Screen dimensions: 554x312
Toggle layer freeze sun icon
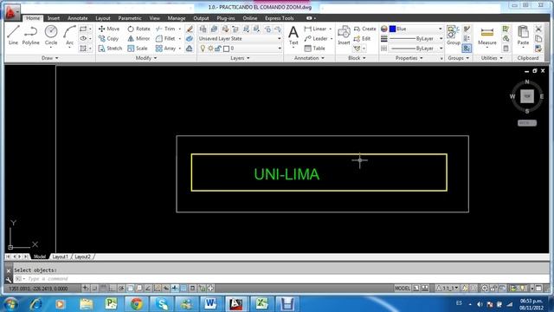(210, 49)
